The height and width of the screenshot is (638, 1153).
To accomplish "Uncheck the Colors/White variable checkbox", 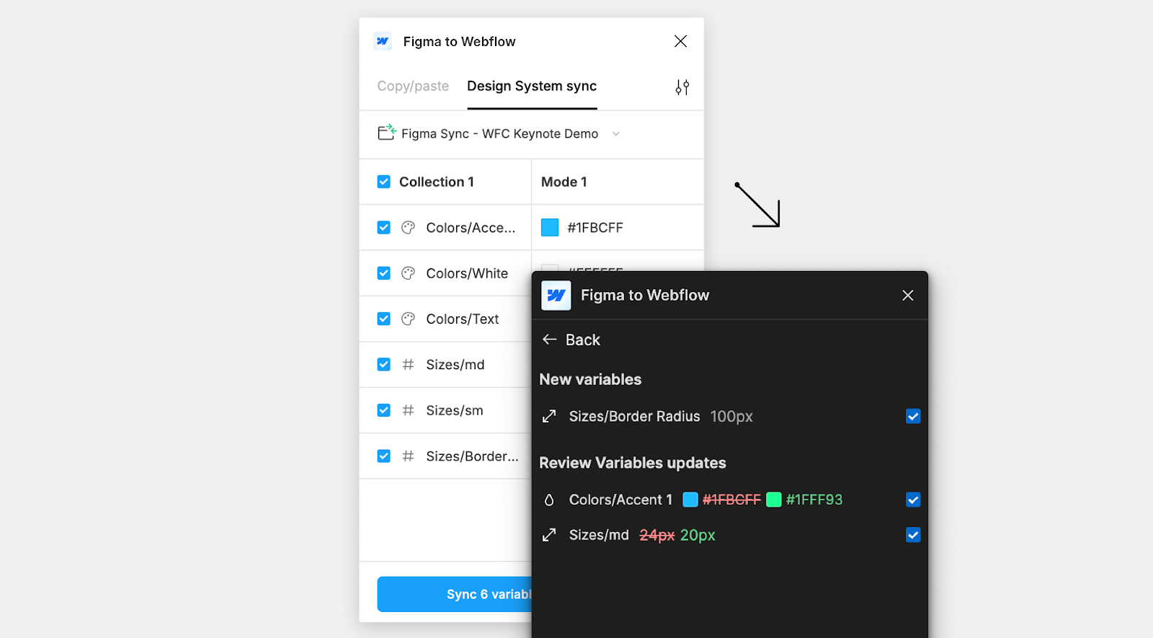I will (384, 273).
